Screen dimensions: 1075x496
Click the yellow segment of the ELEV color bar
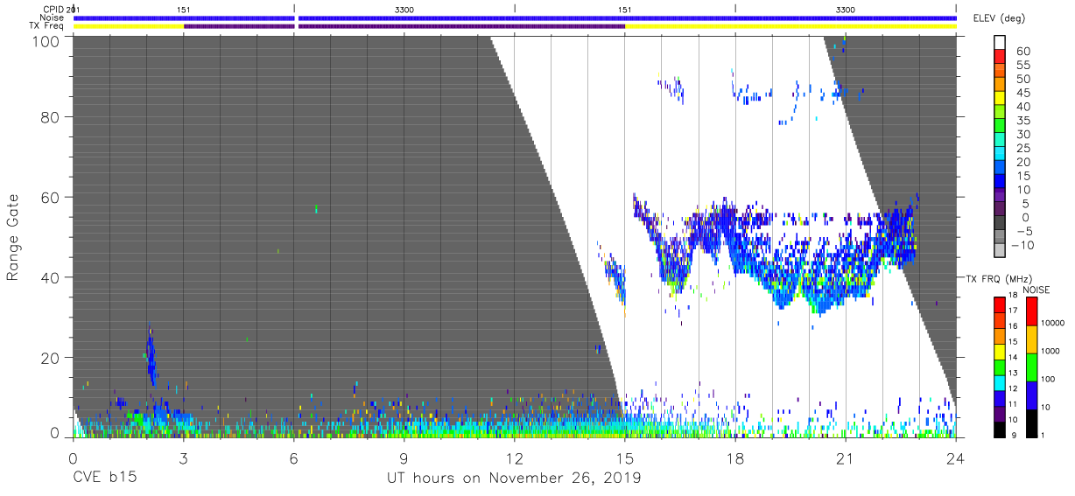click(1000, 100)
